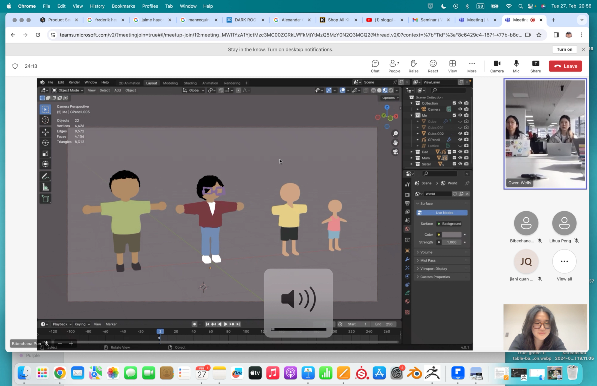This screenshot has height=386, width=597.
Task: Click the Chrome address bar URL
Action: (x=291, y=35)
